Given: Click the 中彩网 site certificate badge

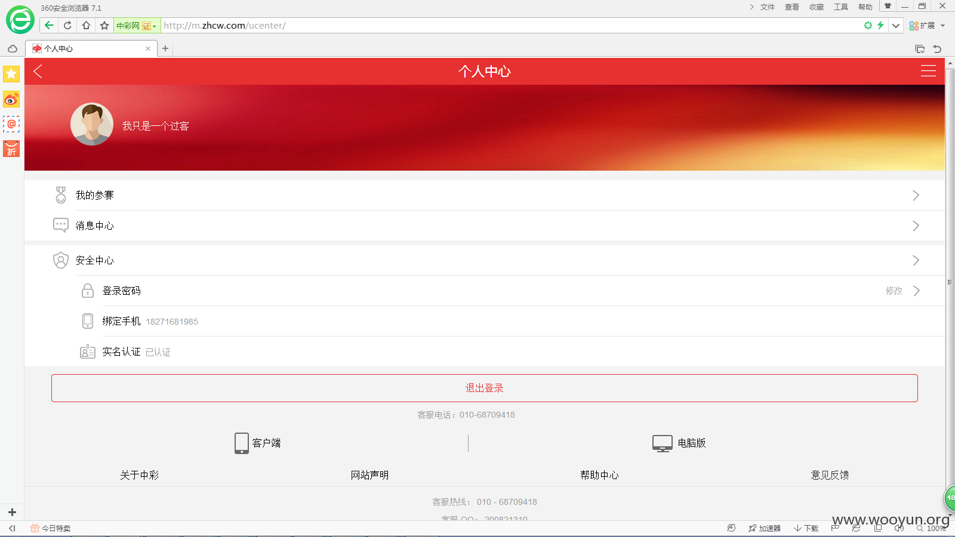Looking at the screenshot, I should [x=136, y=26].
